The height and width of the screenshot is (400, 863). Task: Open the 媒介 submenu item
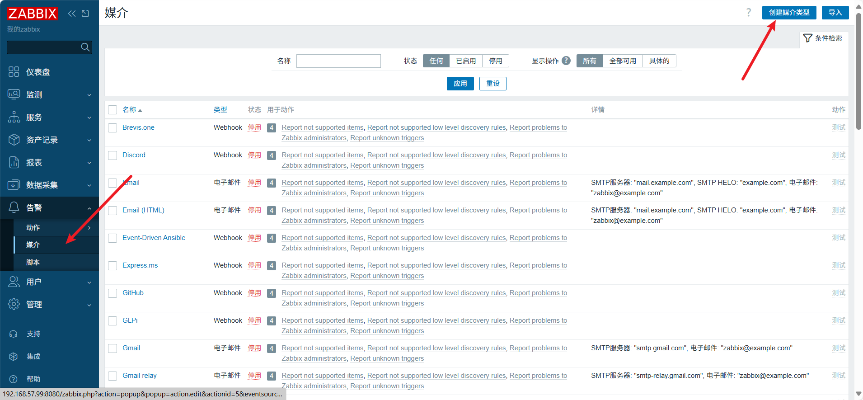pyautogui.click(x=56, y=245)
